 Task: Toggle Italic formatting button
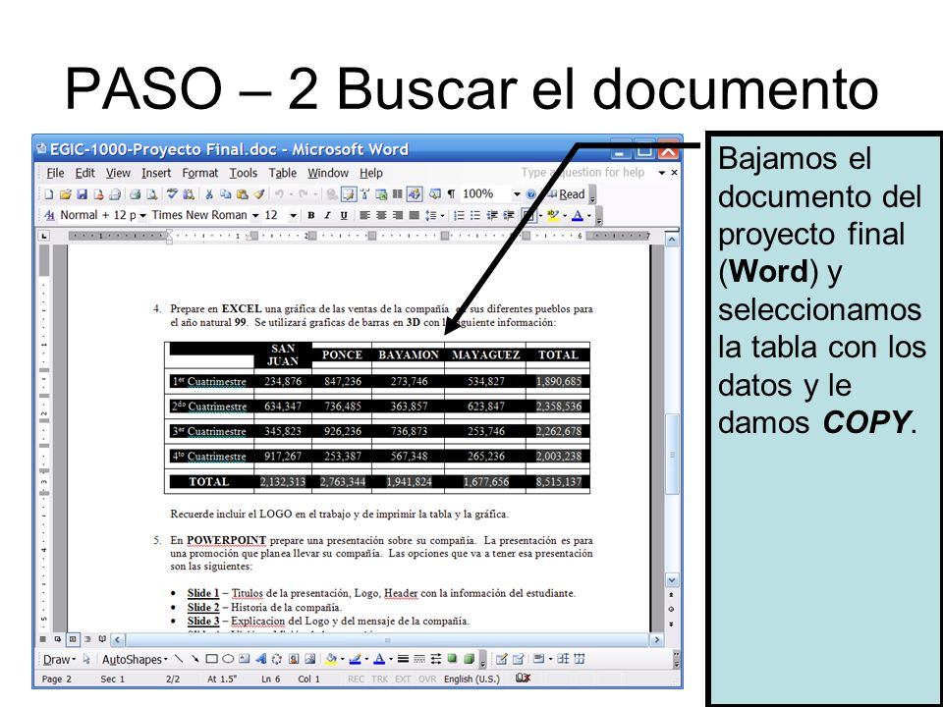[327, 215]
